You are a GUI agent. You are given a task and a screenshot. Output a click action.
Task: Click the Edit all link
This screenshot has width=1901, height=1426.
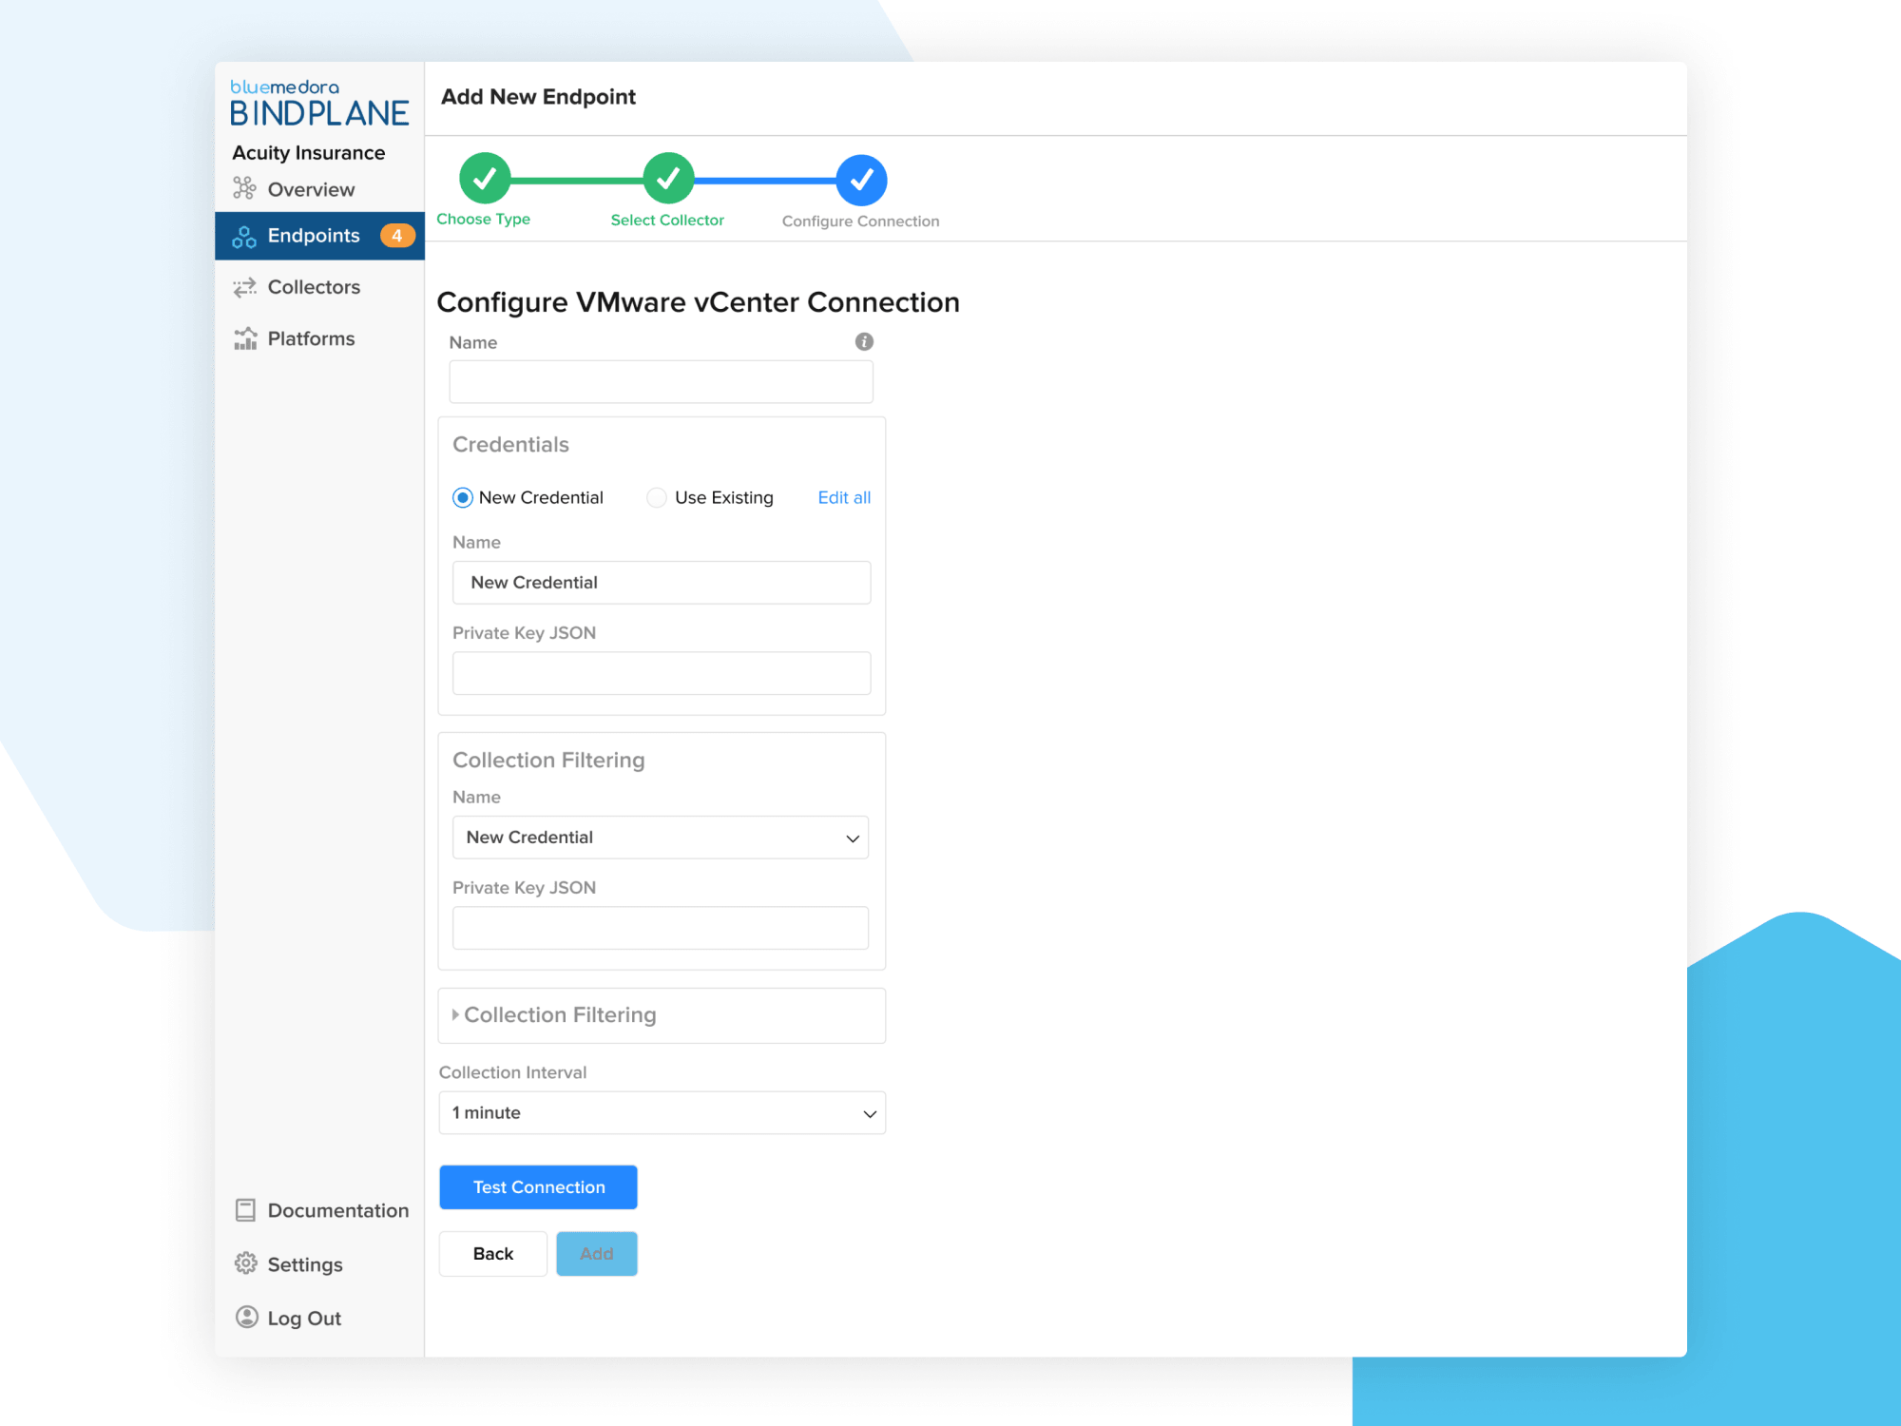click(844, 497)
